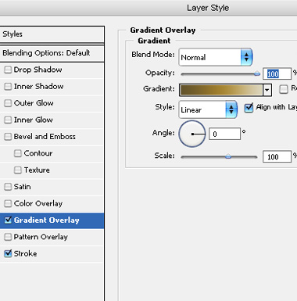The image size is (297, 301).
Task: Click the Angle dial control
Action: coord(192,134)
